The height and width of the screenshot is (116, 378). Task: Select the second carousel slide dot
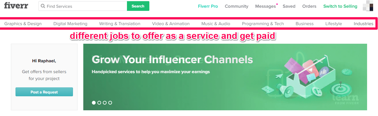(99, 103)
